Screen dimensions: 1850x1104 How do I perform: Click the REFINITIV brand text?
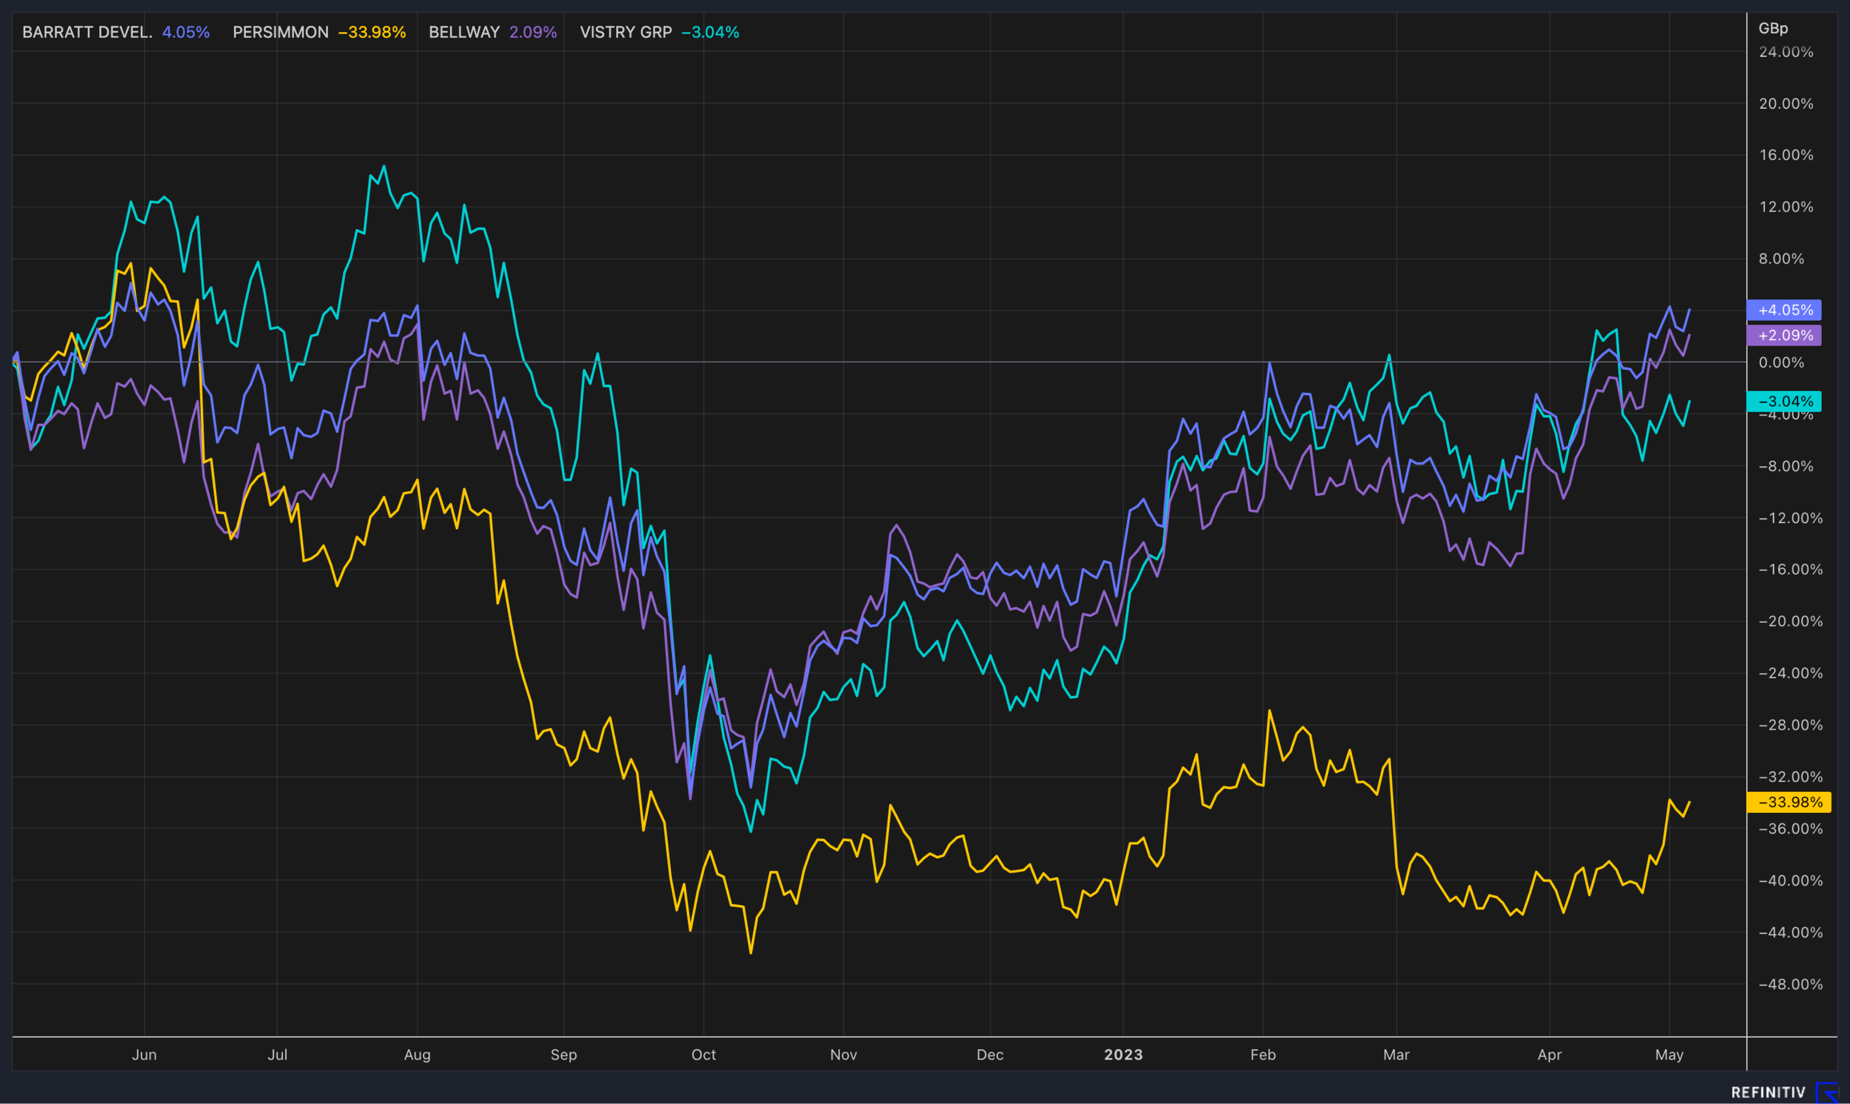coord(1768,1092)
